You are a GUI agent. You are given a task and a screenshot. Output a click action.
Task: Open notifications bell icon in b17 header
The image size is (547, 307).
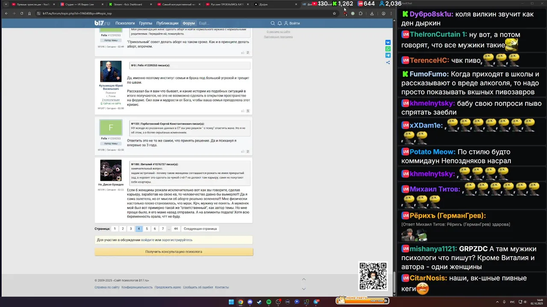click(x=279, y=23)
